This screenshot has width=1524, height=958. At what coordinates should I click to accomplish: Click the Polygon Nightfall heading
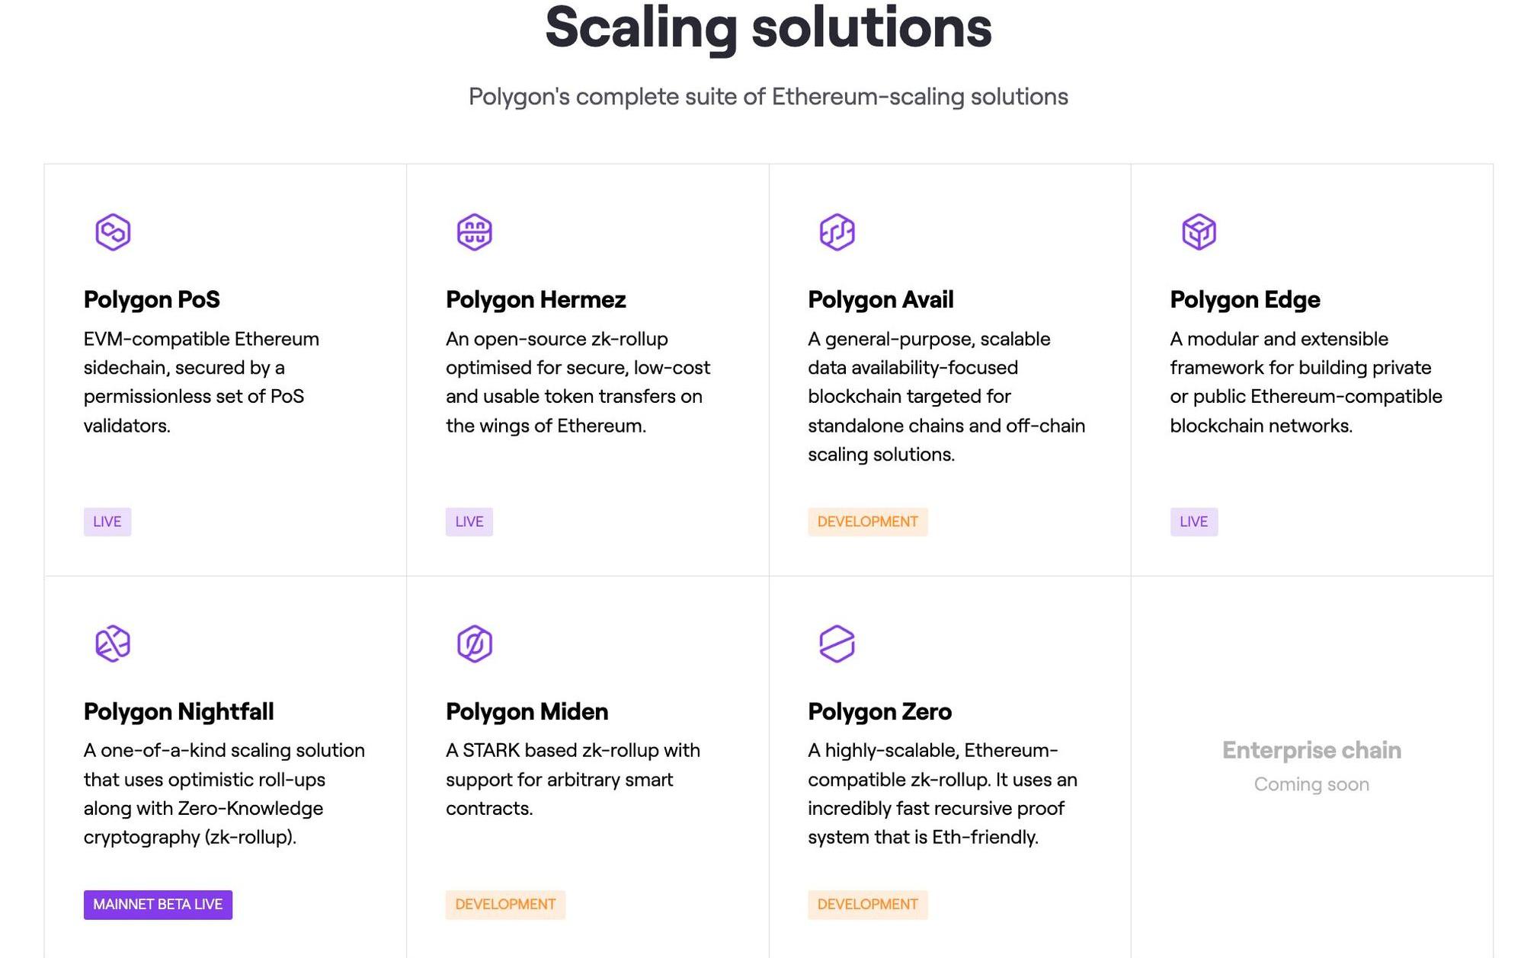pyautogui.click(x=178, y=711)
